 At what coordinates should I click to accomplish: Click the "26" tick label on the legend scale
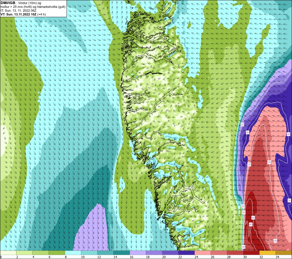point(212,257)
